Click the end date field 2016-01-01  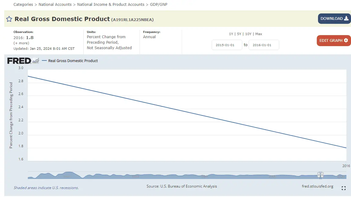coord(264,45)
